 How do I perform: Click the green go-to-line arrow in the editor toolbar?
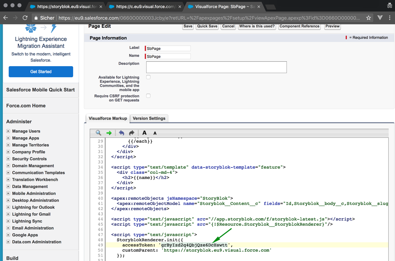coord(108,133)
